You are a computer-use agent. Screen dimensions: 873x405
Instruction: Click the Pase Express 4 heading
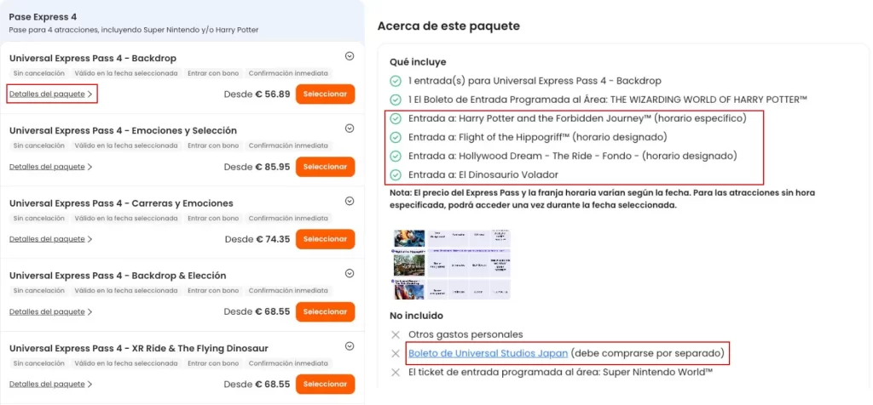43,17
